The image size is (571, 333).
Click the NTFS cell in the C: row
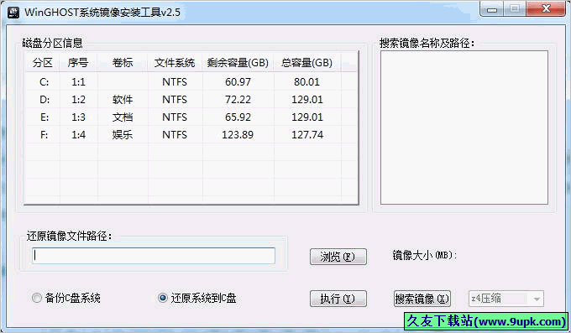pyautogui.click(x=175, y=82)
